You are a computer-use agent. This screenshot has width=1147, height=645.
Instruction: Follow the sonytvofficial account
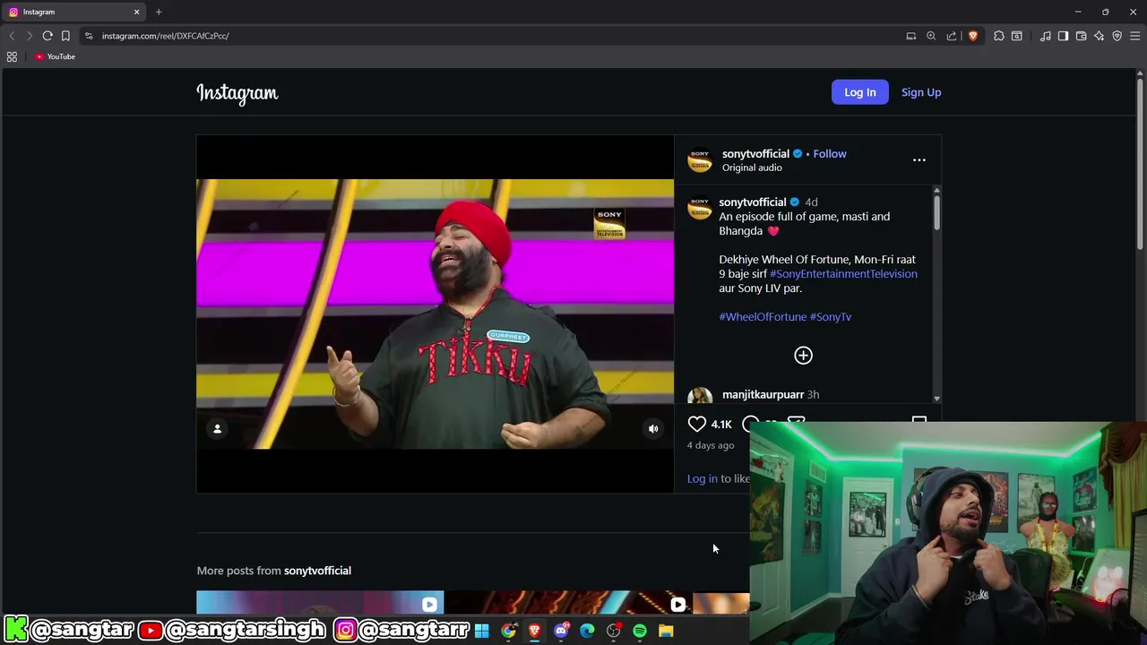[x=830, y=153]
